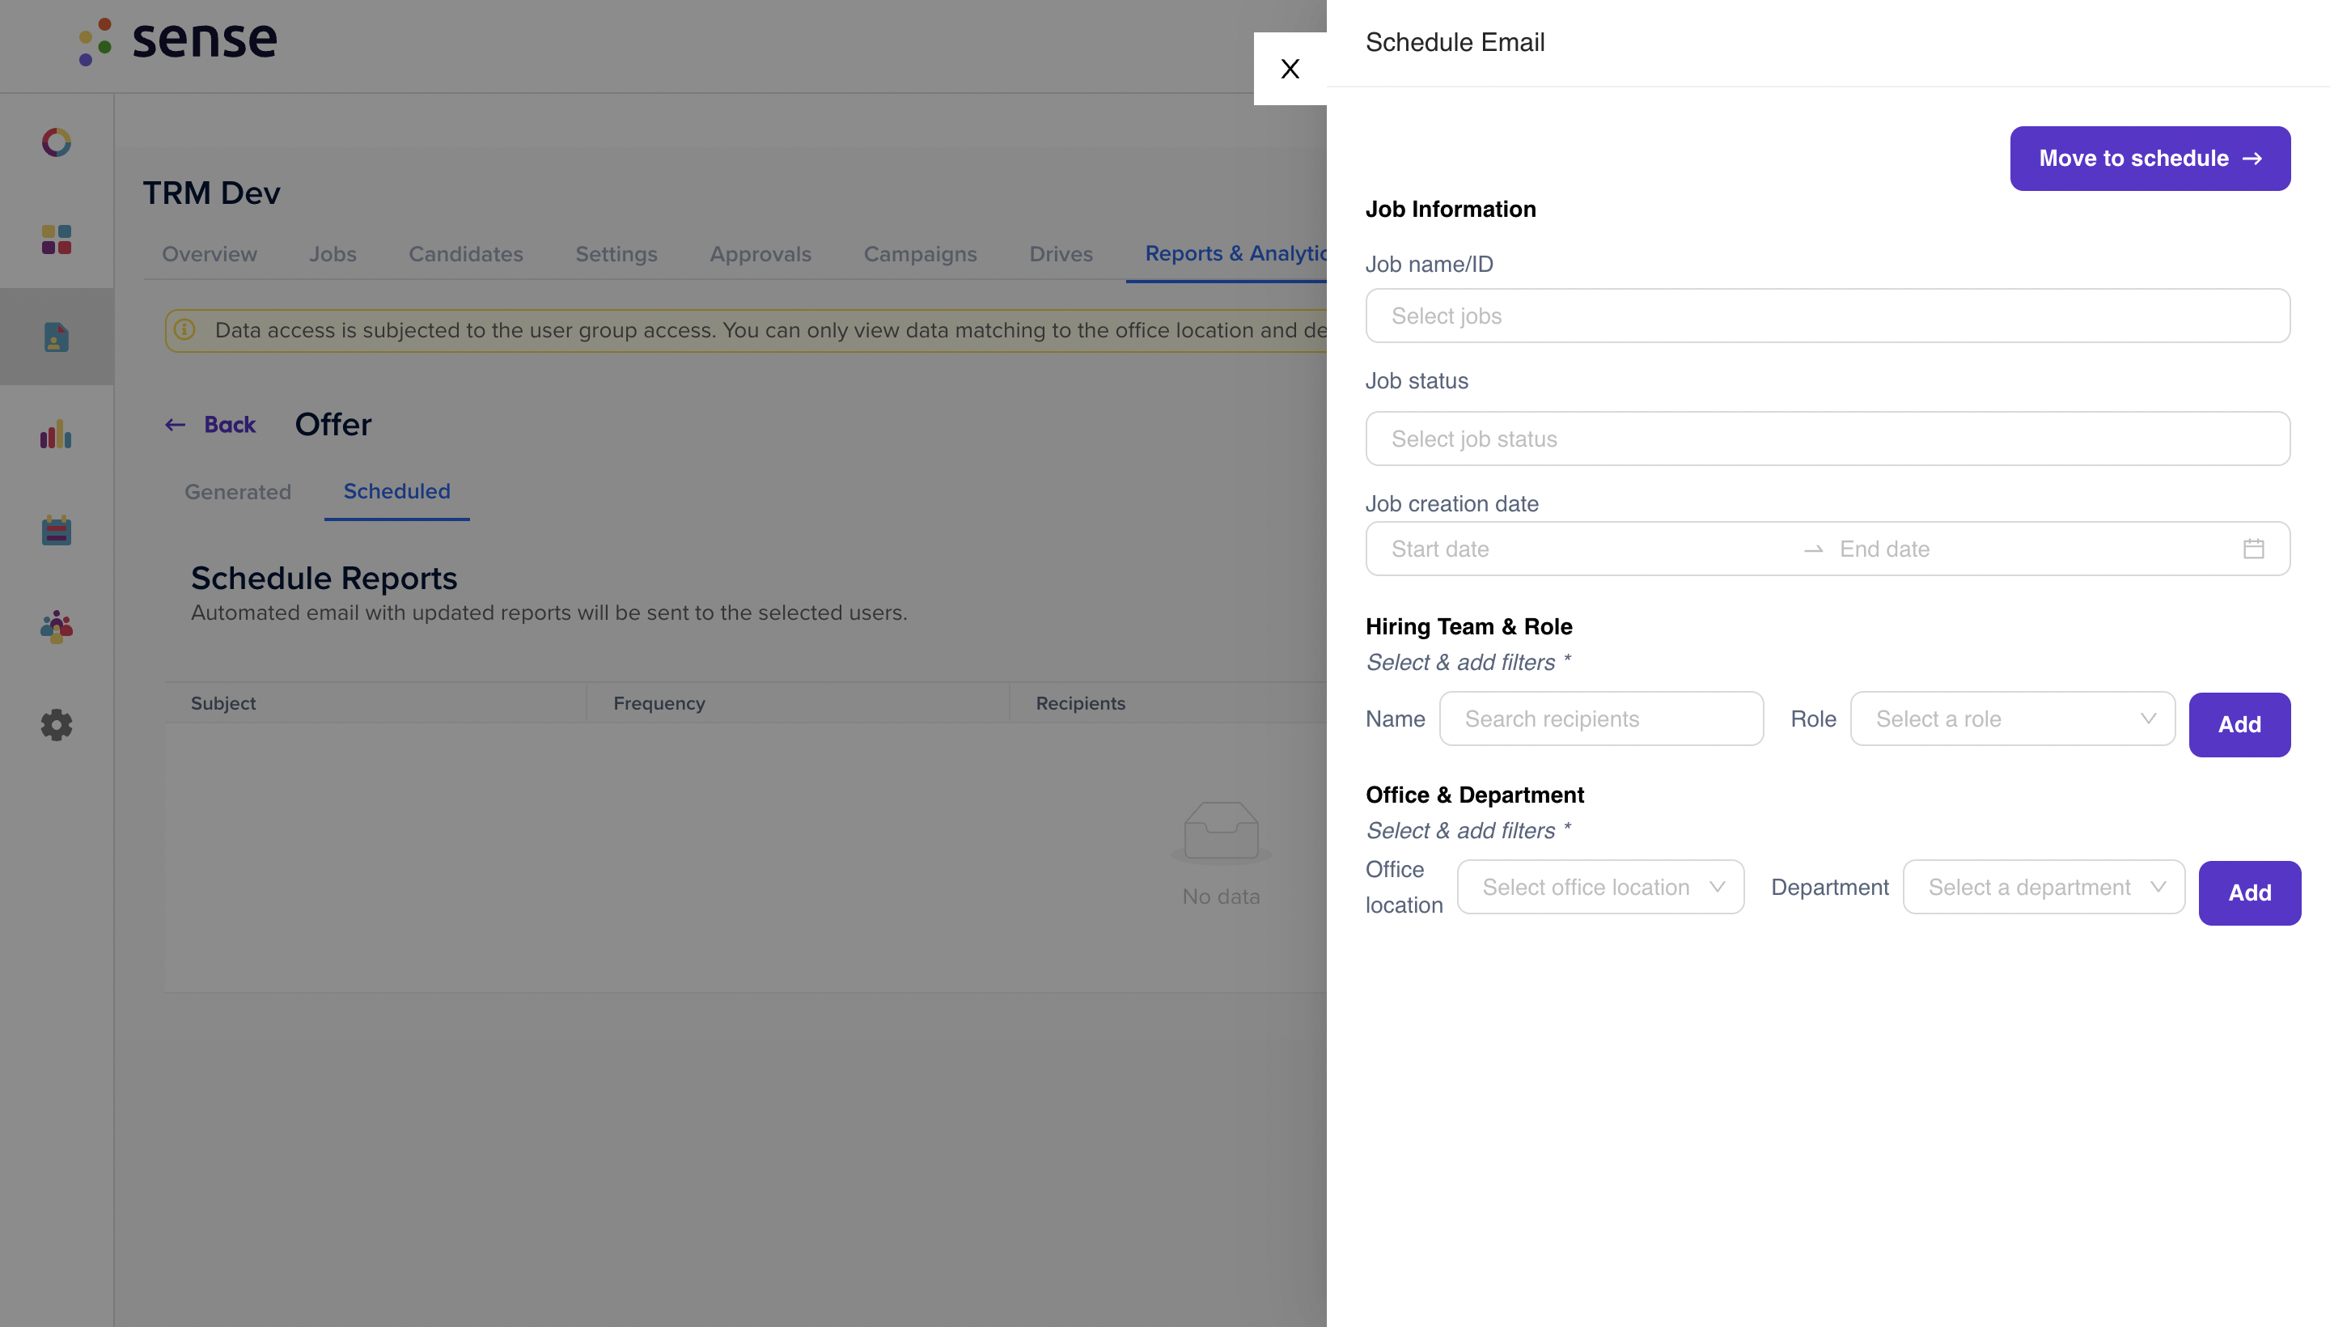The height and width of the screenshot is (1327, 2330).
Task: Open the calendar sidebar icon
Action: [57, 531]
